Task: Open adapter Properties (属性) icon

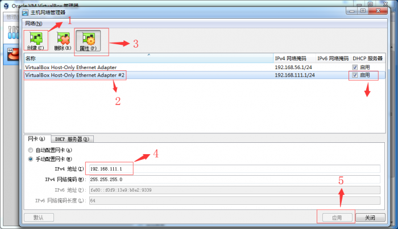Action: coord(88,41)
